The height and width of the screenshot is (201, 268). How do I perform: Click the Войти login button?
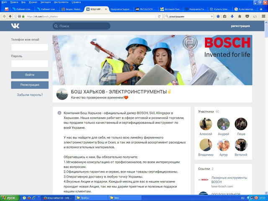point(30,75)
